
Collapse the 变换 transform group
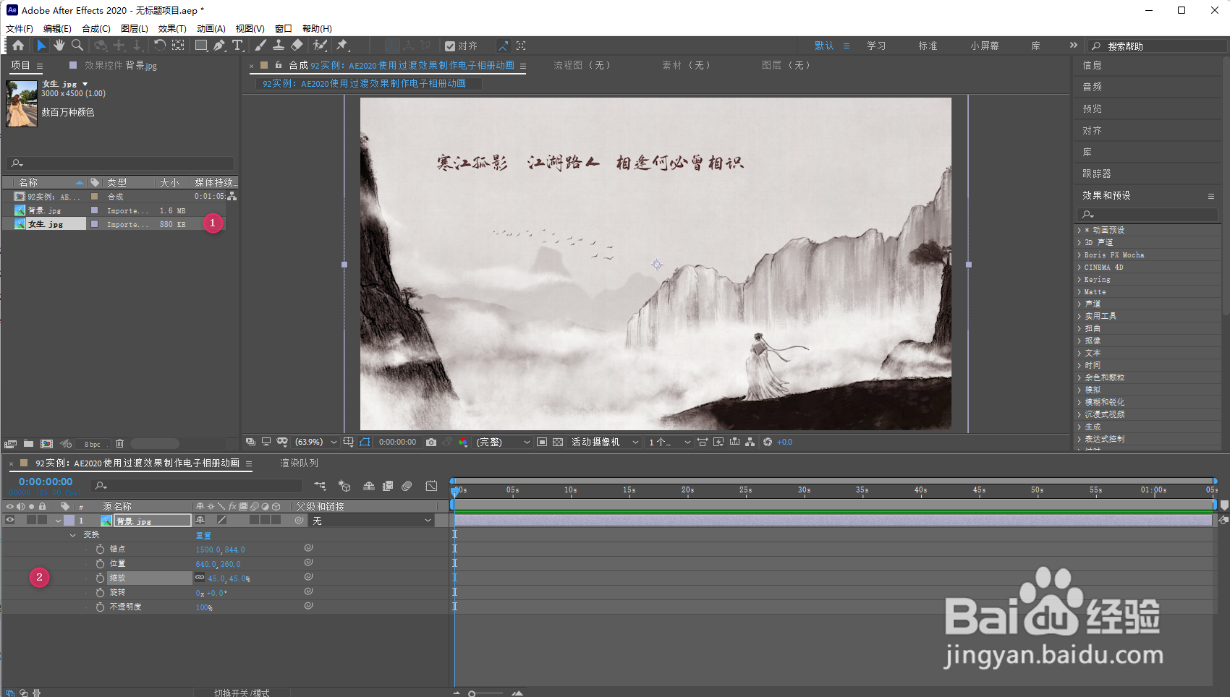pyautogui.click(x=73, y=535)
